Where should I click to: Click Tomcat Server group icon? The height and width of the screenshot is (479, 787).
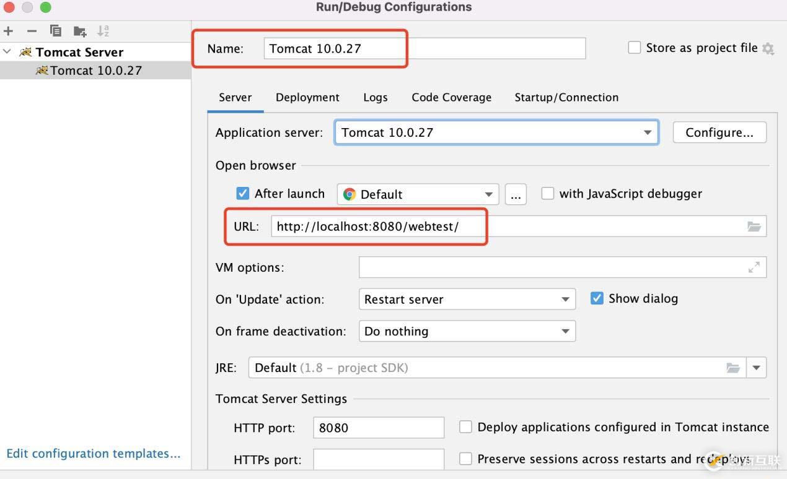[x=25, y=52]
